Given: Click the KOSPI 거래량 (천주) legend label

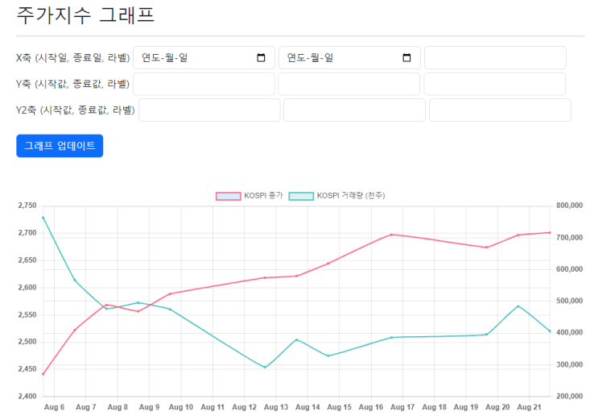Looking at the screenshot, I should 351,196.
